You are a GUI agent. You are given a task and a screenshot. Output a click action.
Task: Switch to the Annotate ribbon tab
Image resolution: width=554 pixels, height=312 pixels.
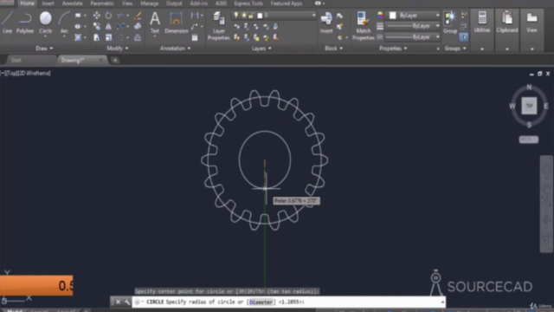(72, 3)
